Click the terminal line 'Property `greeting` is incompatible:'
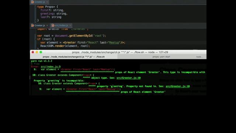236x133 pixels. 59,81
